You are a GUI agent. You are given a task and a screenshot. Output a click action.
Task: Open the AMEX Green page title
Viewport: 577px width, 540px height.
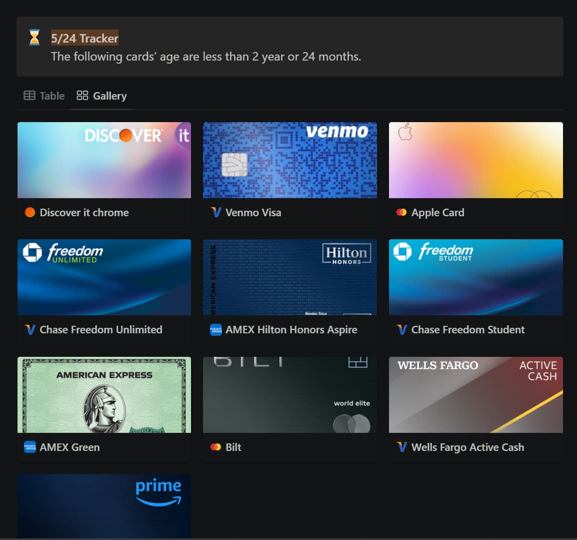point(69,447)
